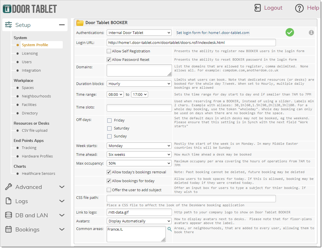Click the magnifier icon beside Common areas
This screenshot has height=249, width=323.
click(x=169, y=229)
